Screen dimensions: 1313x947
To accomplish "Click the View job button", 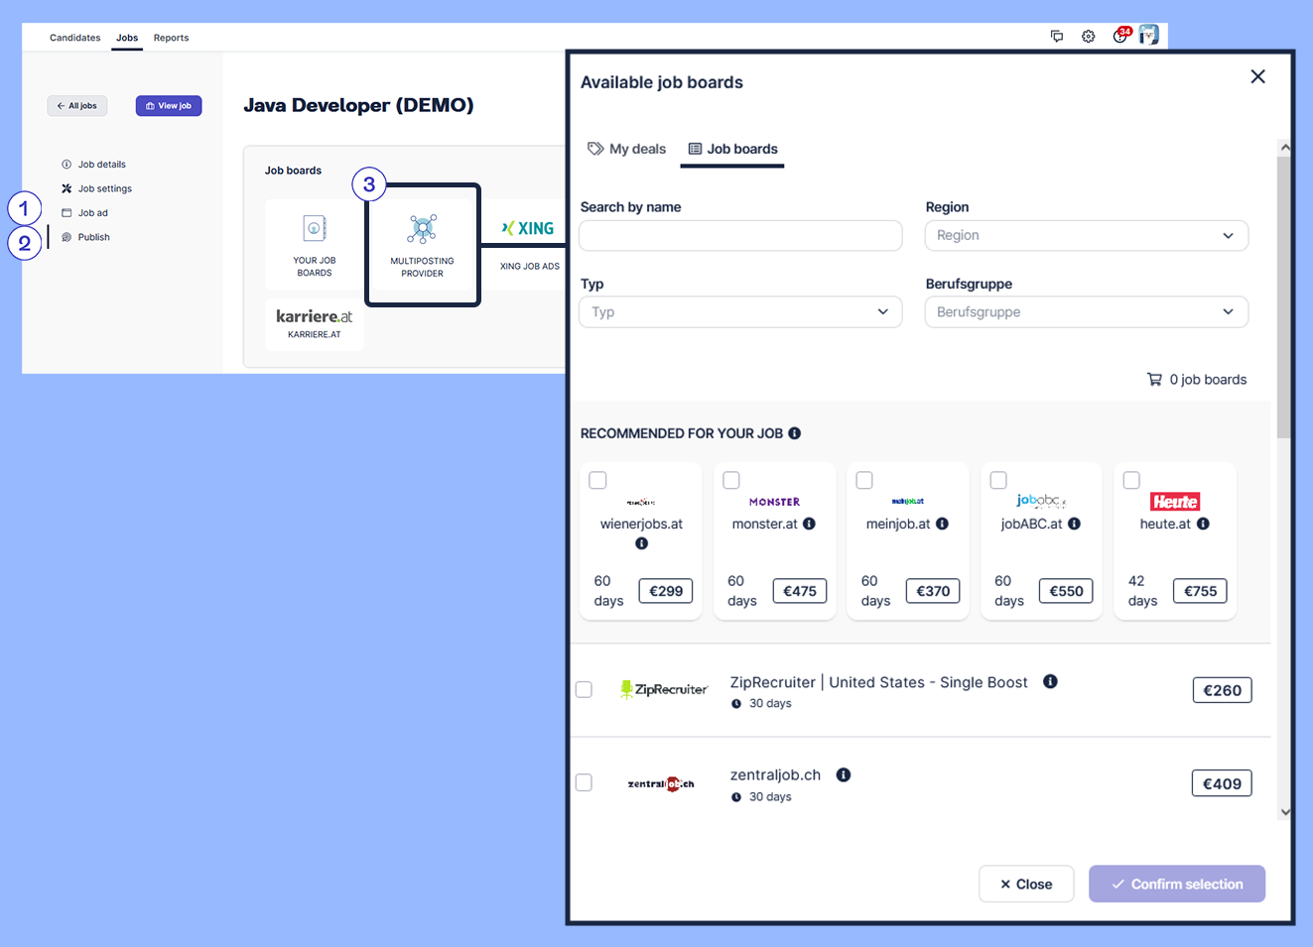I will [169, 106].
